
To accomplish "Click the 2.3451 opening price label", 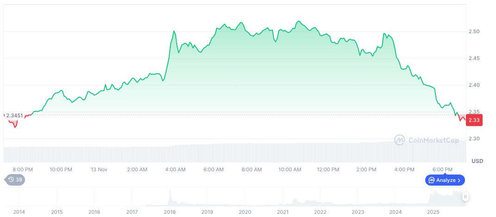I will (14, 115).
